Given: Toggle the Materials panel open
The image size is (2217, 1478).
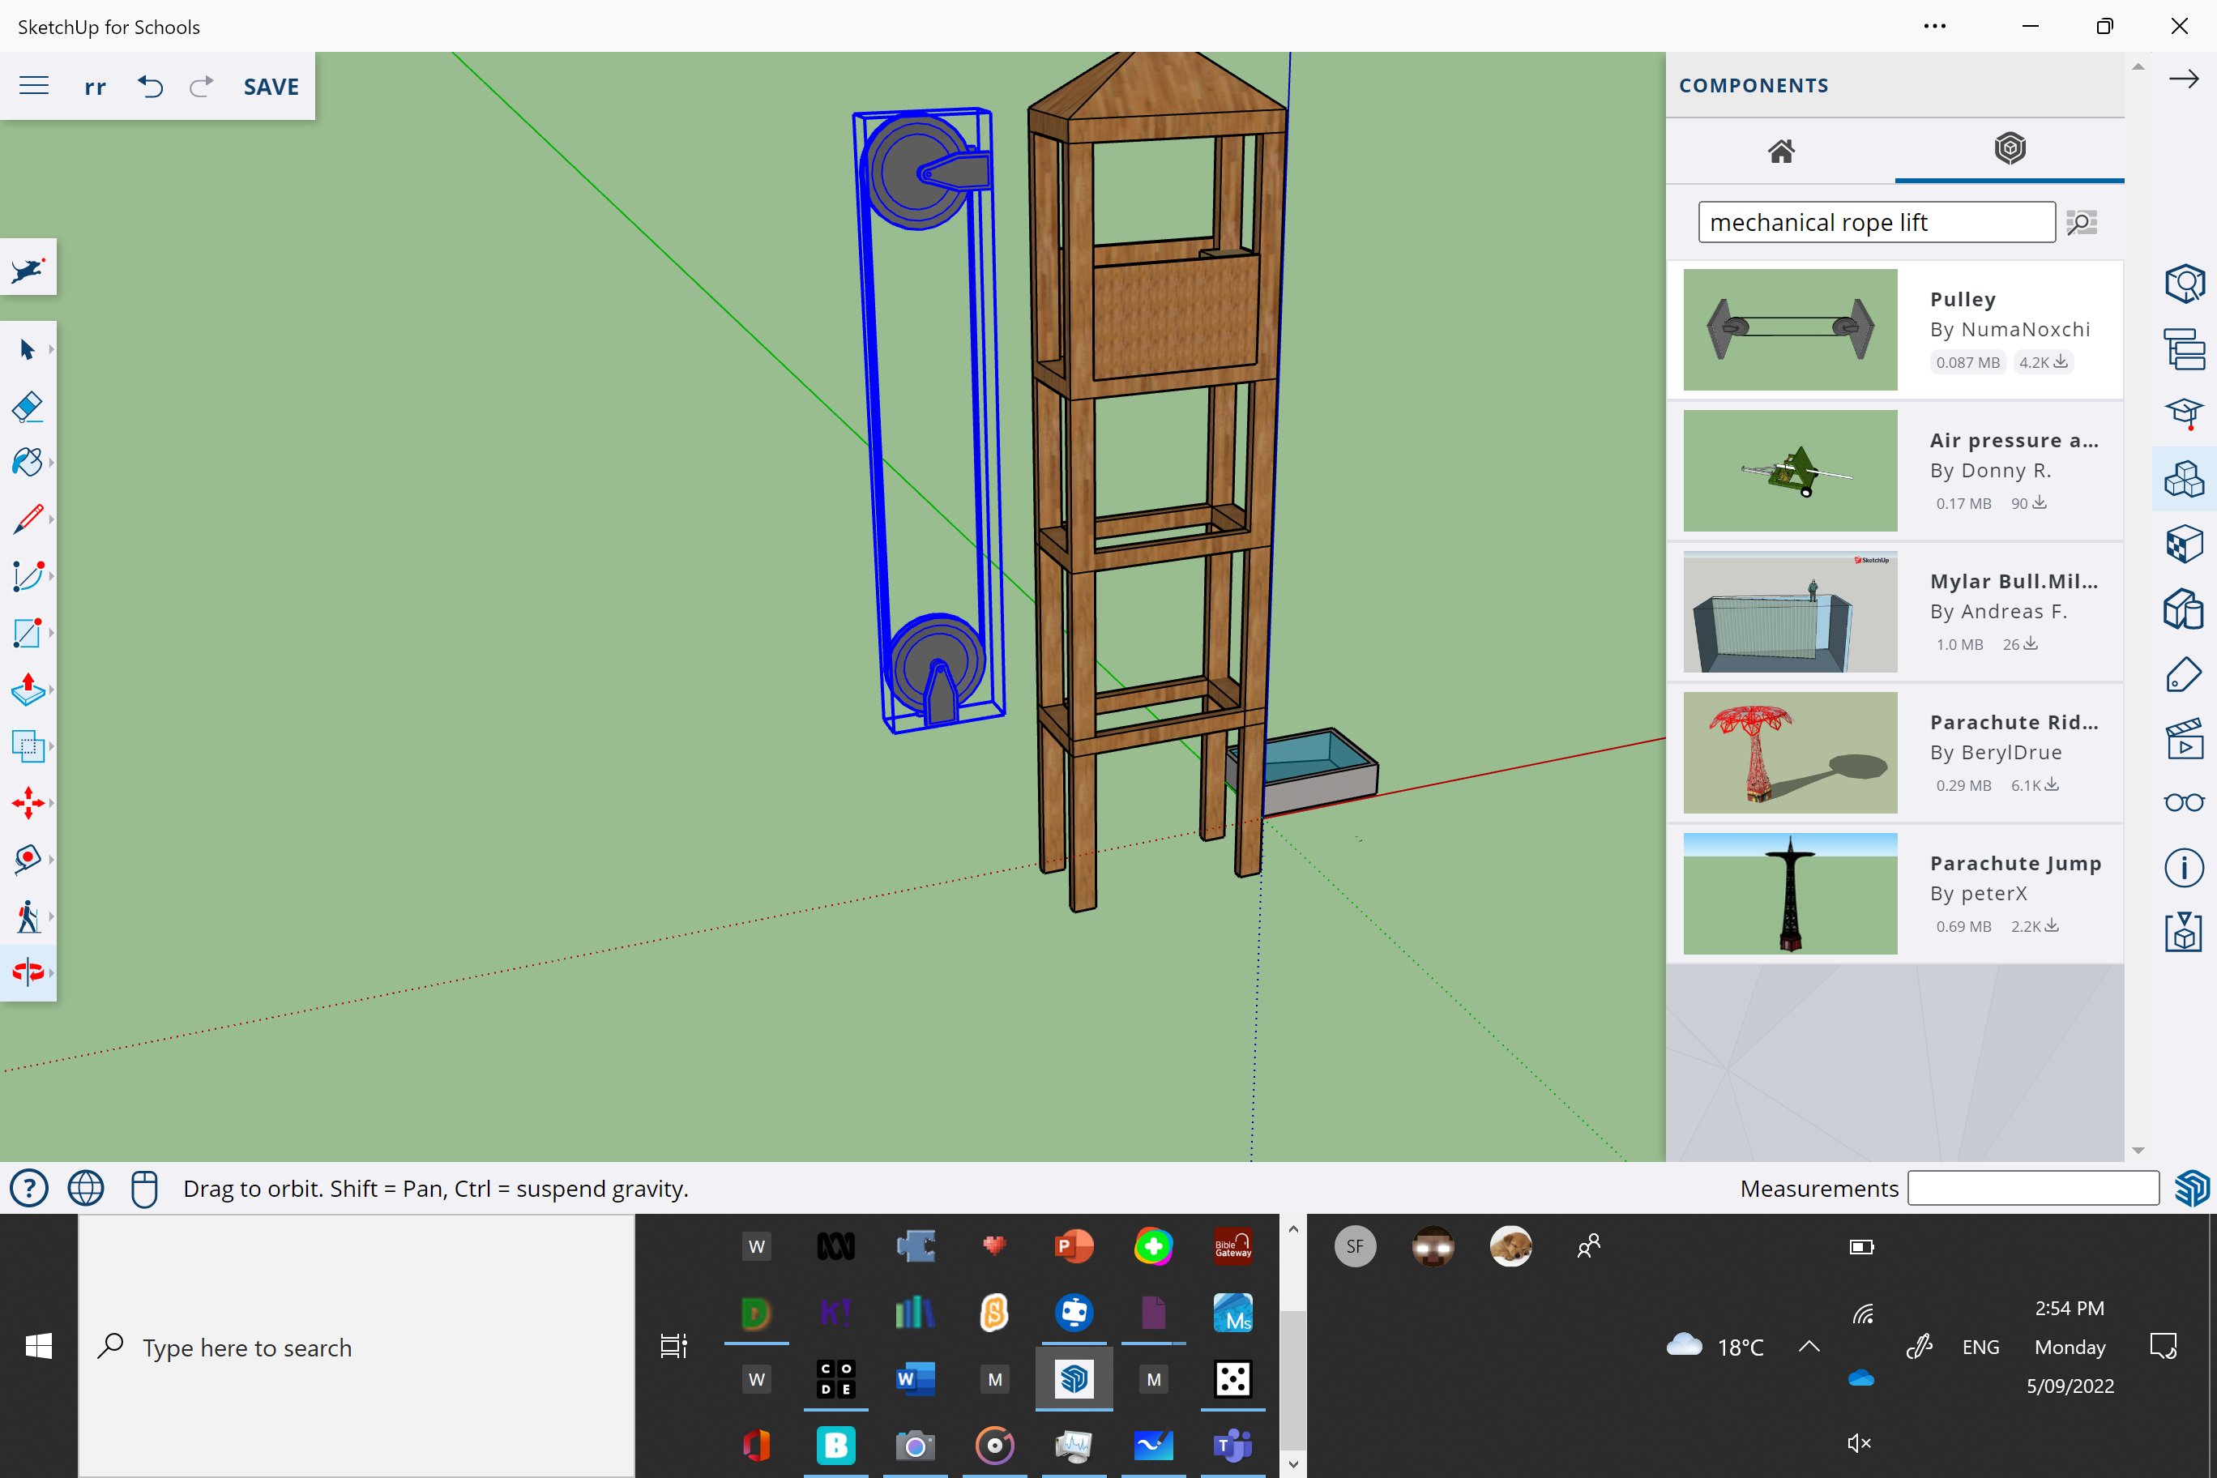Looking at the screenshot, I should [x=2185, y=544].
